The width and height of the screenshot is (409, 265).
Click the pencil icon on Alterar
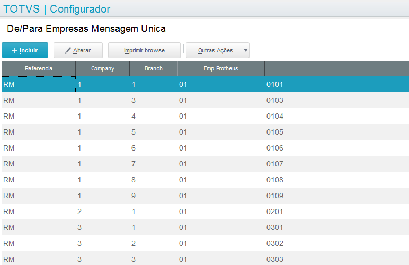coord(68,50)
